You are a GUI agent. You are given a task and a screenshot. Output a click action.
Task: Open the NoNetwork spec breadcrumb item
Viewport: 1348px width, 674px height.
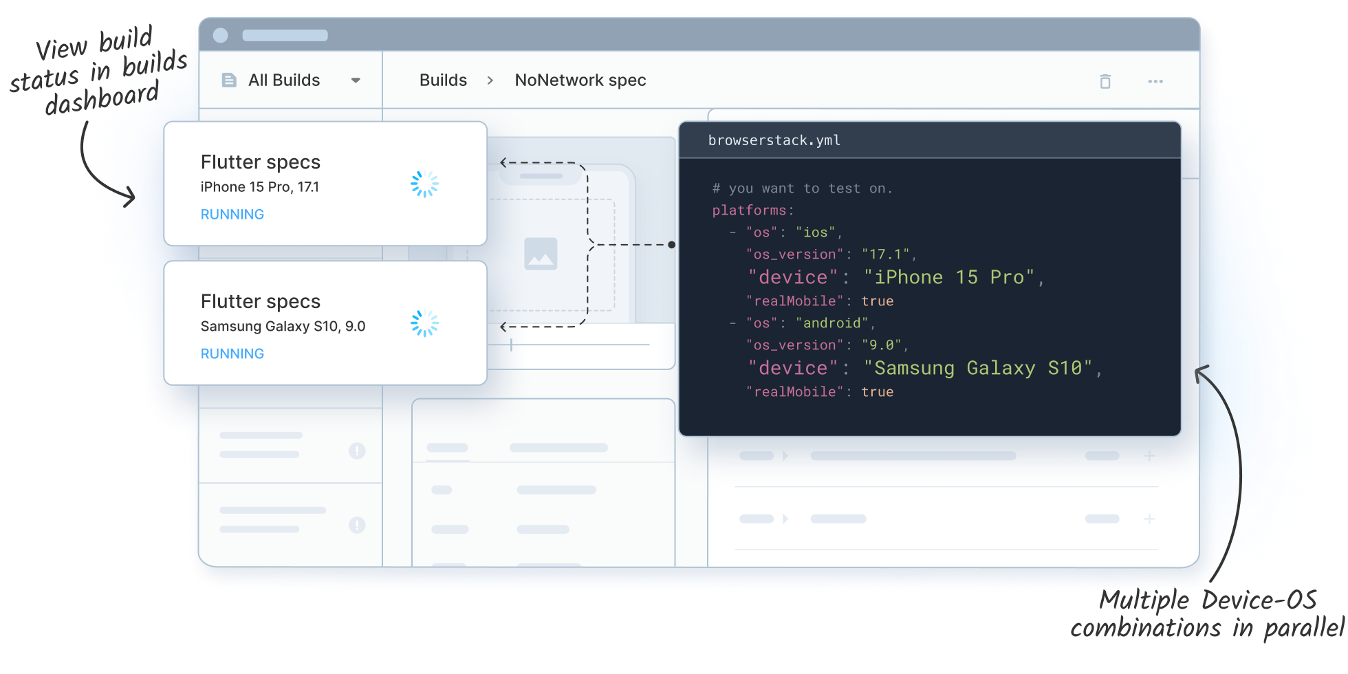(x=580, y=80)
